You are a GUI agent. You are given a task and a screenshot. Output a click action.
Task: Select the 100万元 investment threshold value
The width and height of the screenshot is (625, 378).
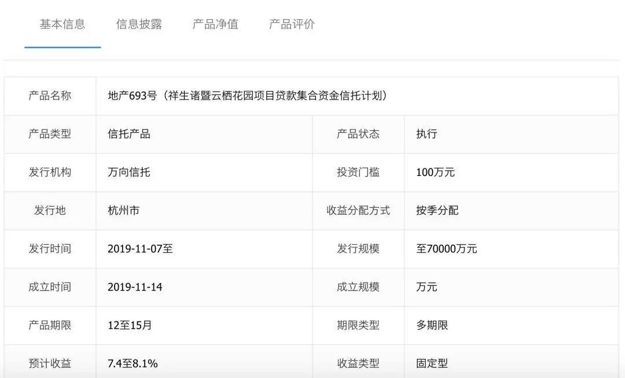(x=435, y=172)
